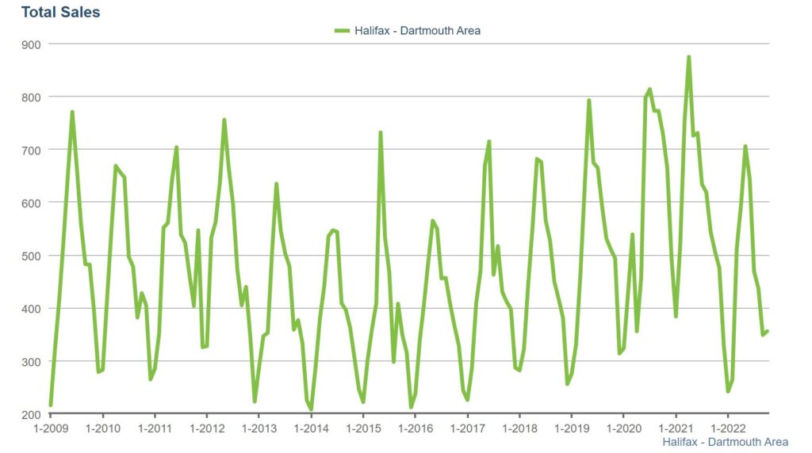Select the 1-2015 x-axis label
The width and height of the screenshot is (812, 453).
tap(363, 428)
